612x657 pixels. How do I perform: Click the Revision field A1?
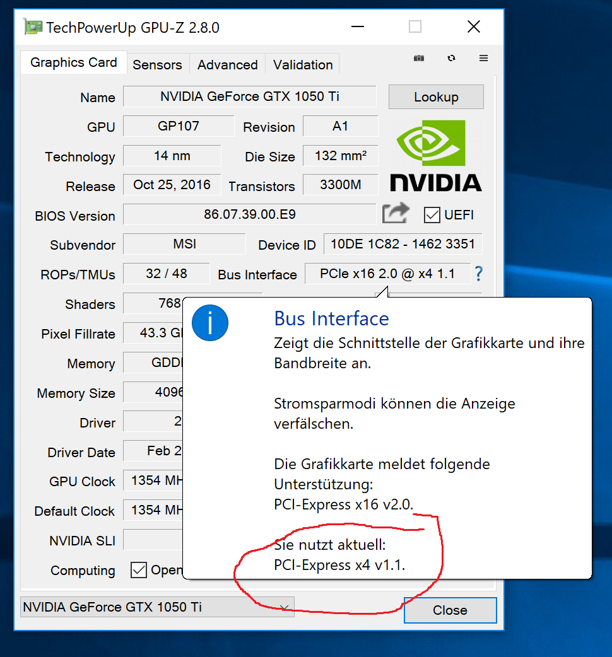tap(340, 125)
